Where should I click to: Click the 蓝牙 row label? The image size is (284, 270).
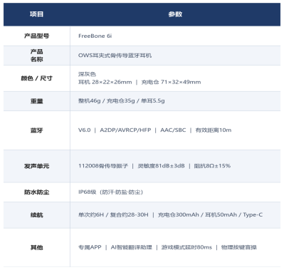point(37,130)
